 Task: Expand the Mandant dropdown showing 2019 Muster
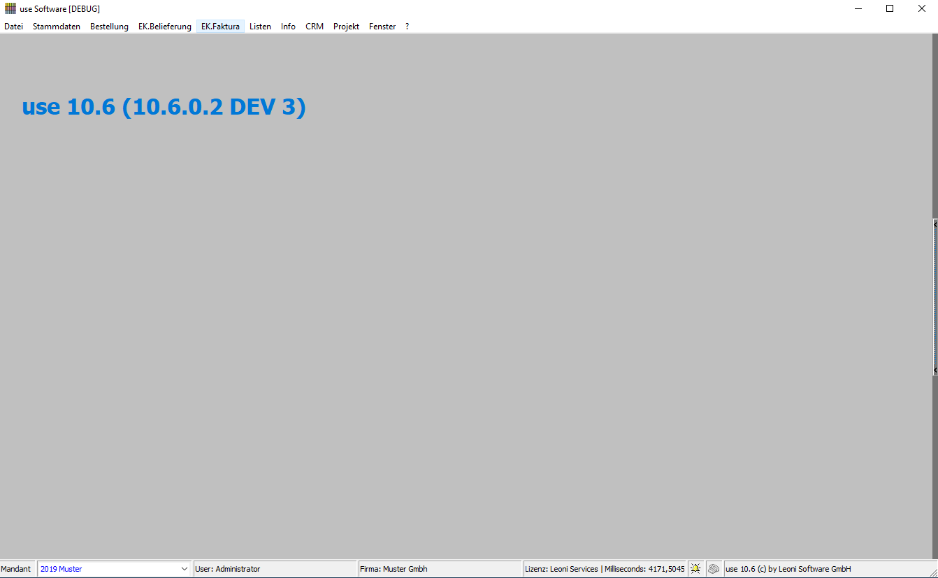click(x=185, y=569)
